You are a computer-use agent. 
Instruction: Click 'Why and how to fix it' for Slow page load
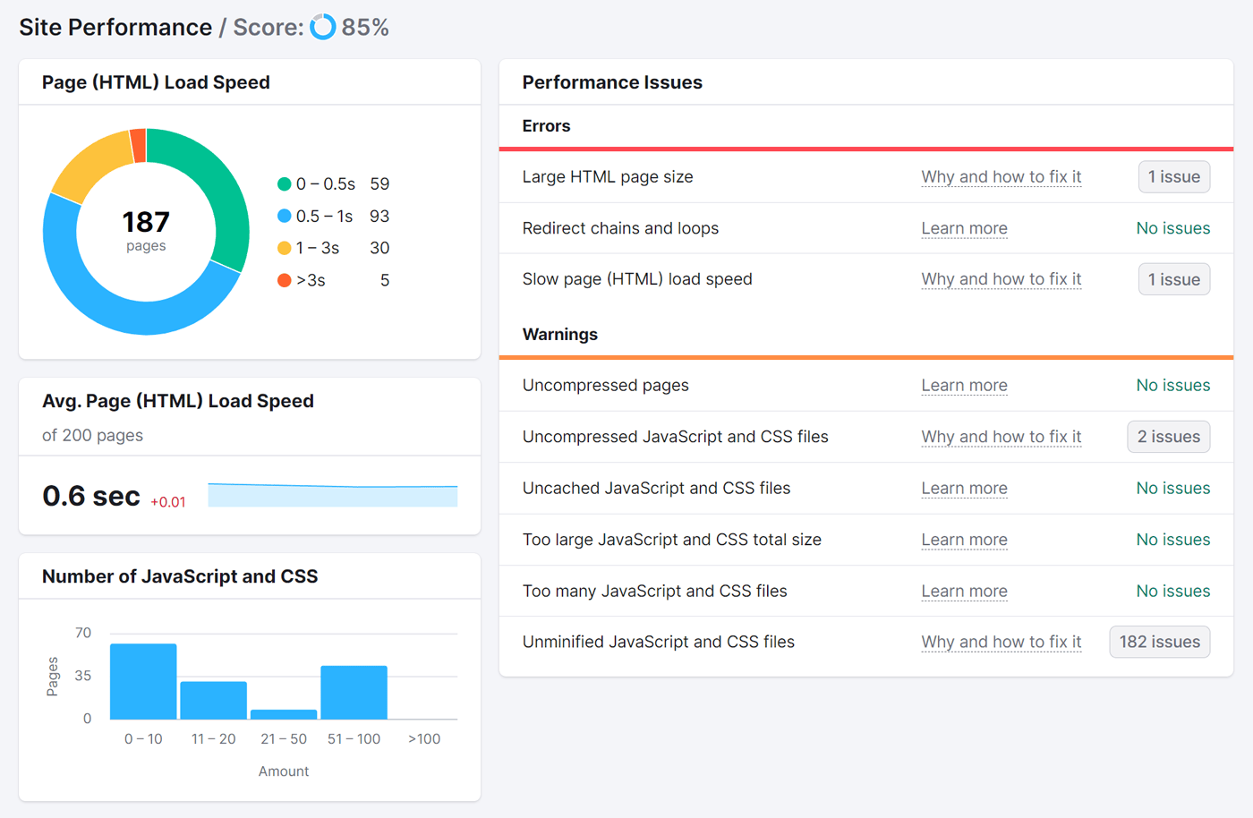(x=1001, y=279)
